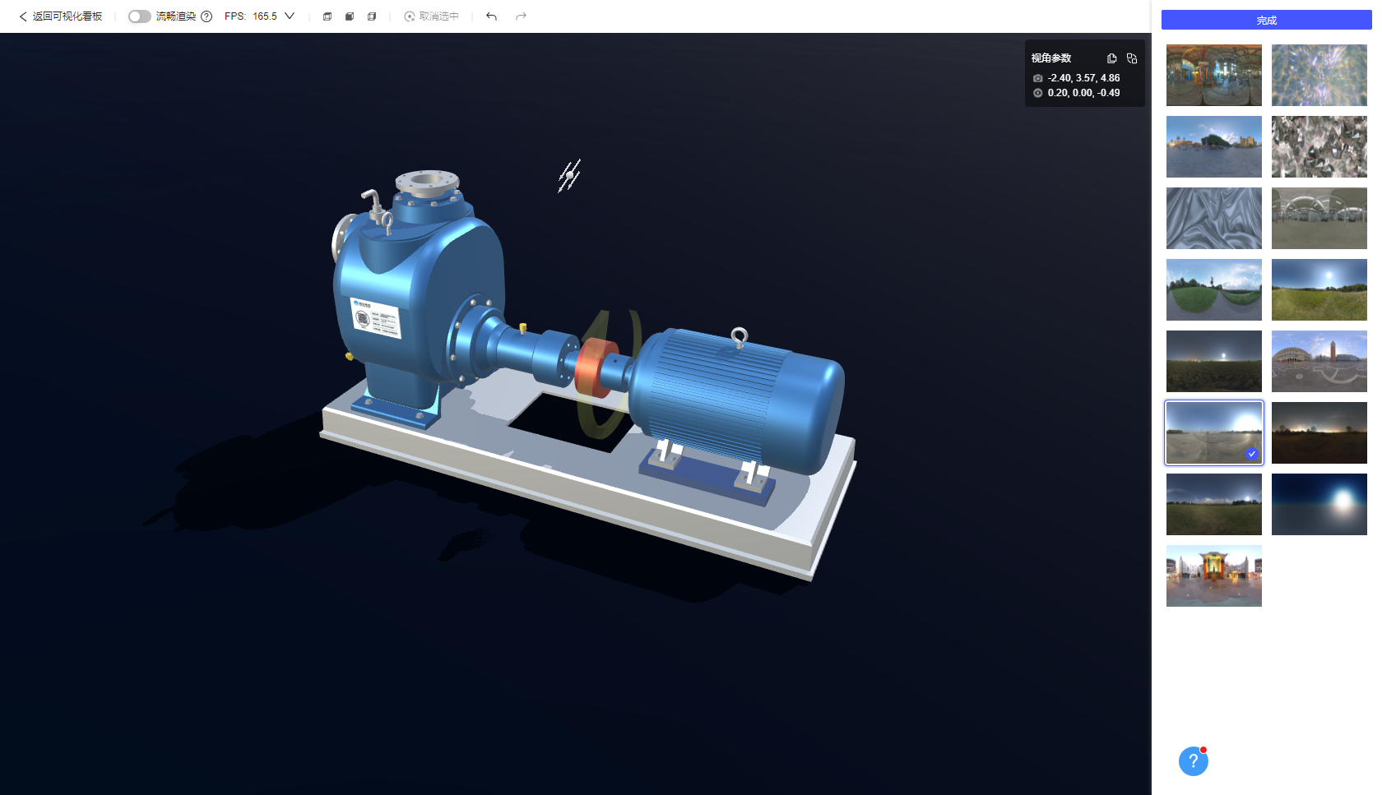Toggle the 流畅渲染 switch

point(139,16)
